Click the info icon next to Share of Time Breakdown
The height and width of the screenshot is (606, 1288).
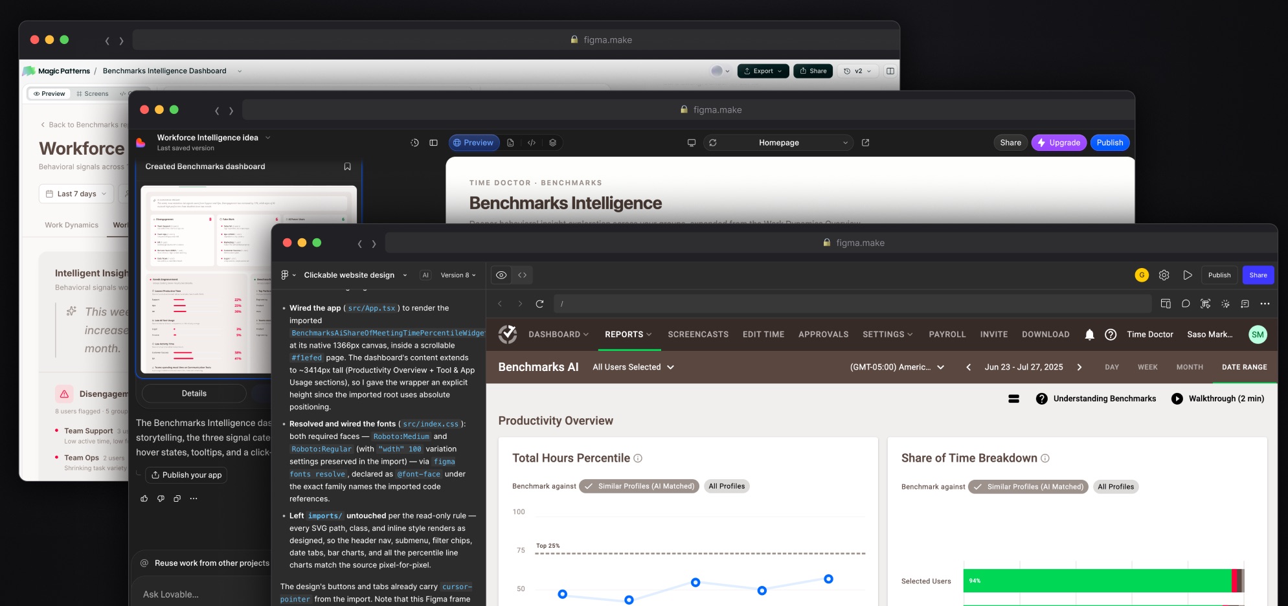(x=1045, y=458)
